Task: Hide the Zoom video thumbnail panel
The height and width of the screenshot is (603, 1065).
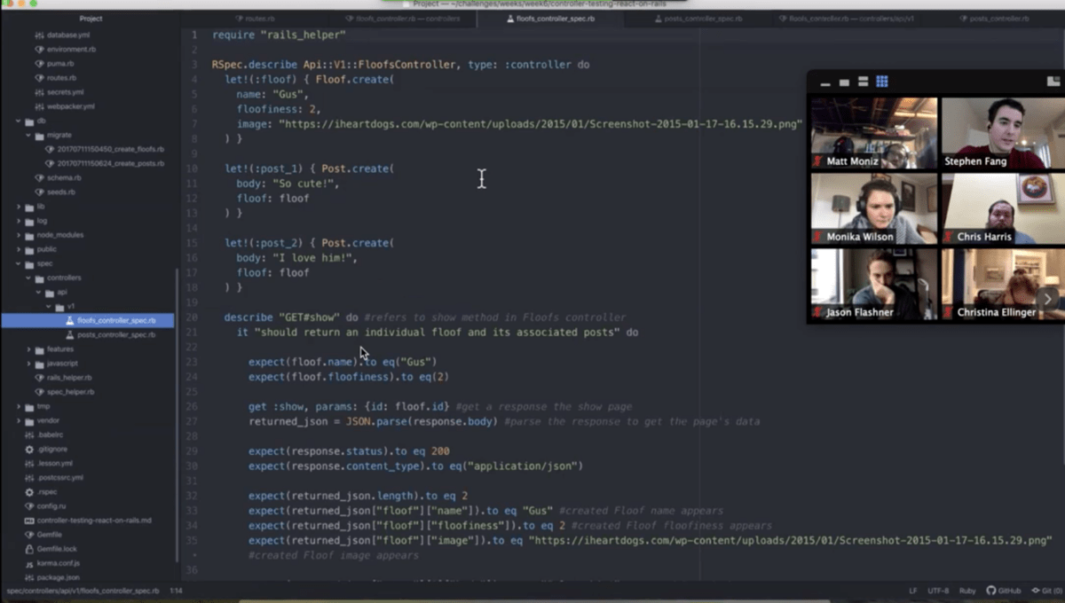Action: point(825,82)
